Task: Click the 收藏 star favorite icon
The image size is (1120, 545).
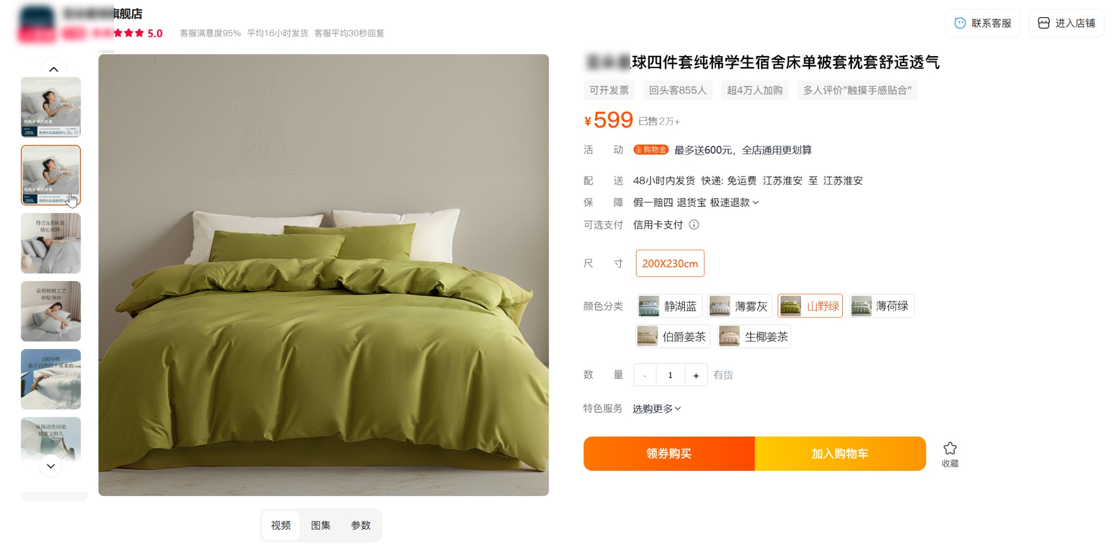Action: pyautogui.click(x=950, y=448)
